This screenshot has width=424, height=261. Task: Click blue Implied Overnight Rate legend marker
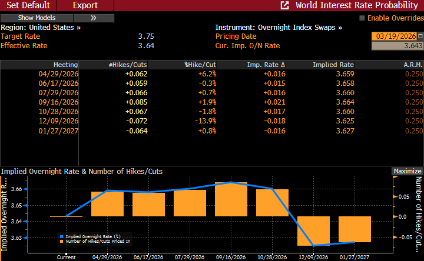coord(61,236)
